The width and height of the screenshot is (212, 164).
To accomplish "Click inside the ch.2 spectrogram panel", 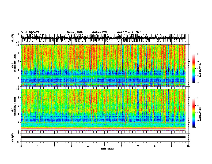I will tap(103, 110).
